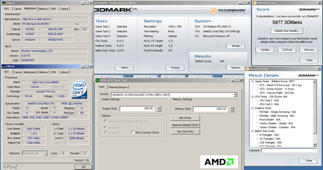
Task: Adjust Engine Clock with its spinner arrows
Action: coord(159,109)
